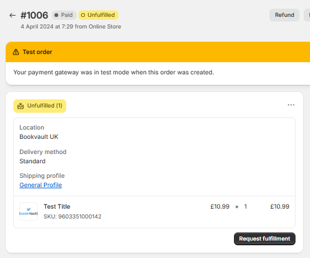Click the warning triangle icon in Test order banner
Viewport: 310px width, 258px height.
coord(16,52)
